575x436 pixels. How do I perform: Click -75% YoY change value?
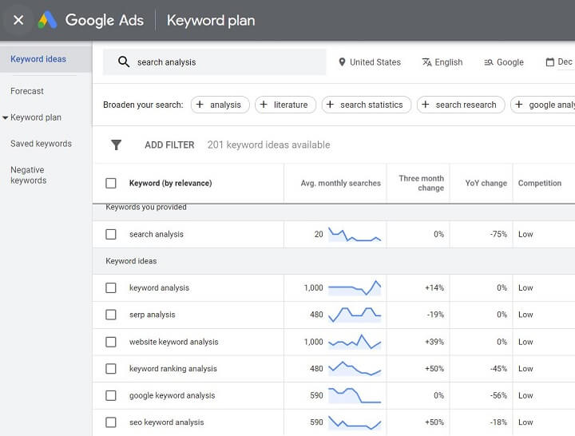[498, 234]
